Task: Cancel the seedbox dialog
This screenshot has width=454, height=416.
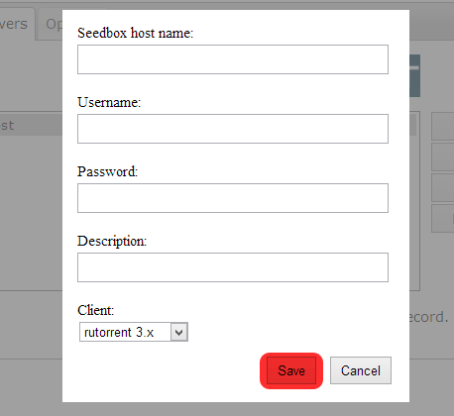Action: click(x=361, y=370)
